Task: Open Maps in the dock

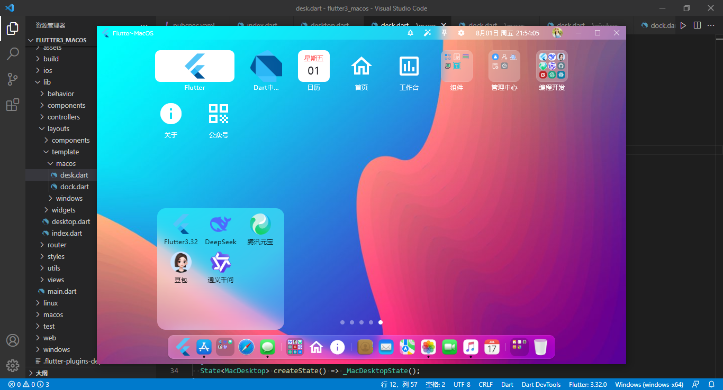Action: tap(407, 347)
